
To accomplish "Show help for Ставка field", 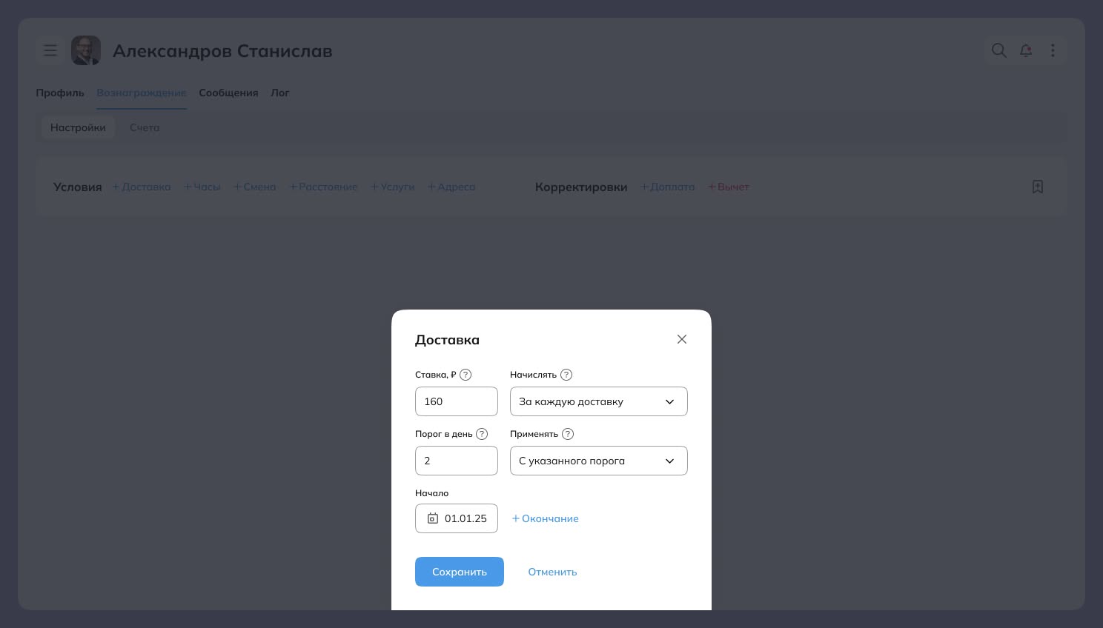I will pos(466,375).
